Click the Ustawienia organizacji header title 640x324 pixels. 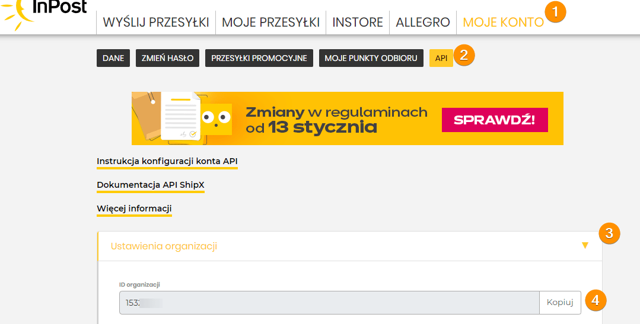click(164, 246)
